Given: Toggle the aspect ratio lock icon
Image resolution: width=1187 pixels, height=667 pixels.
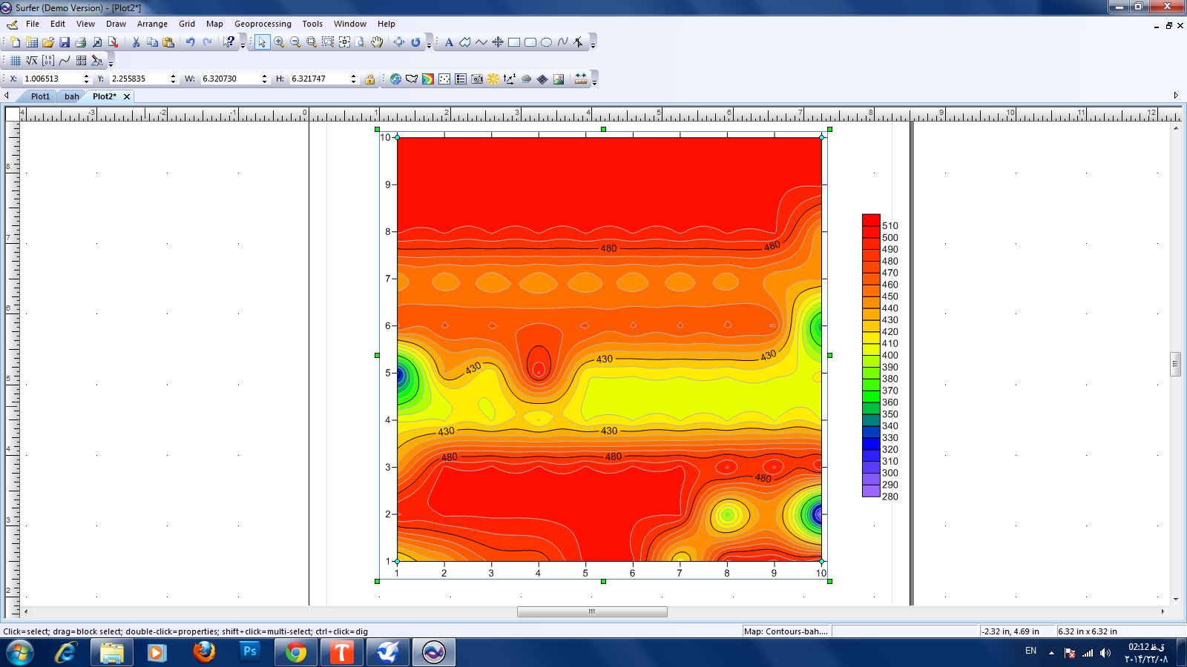Looking at the screenshot, I should click(369, 79).
